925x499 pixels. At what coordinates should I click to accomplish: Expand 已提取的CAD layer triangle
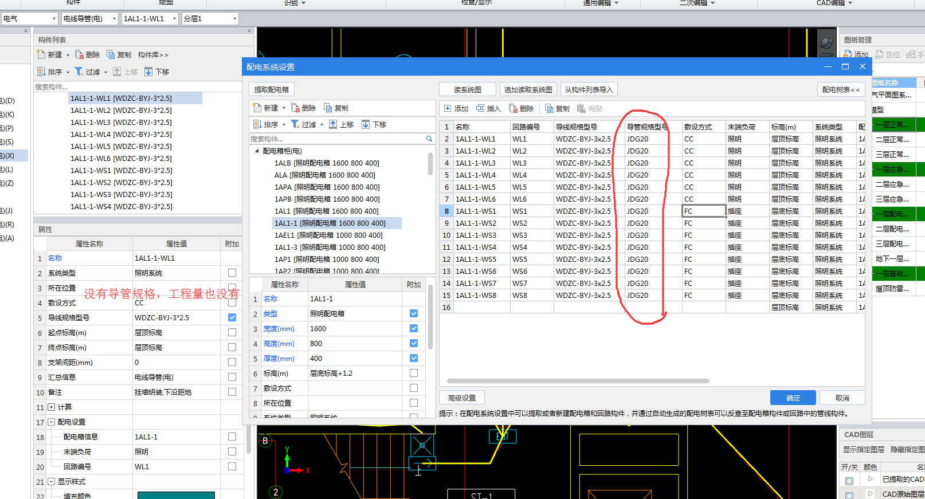click(871, 478)
